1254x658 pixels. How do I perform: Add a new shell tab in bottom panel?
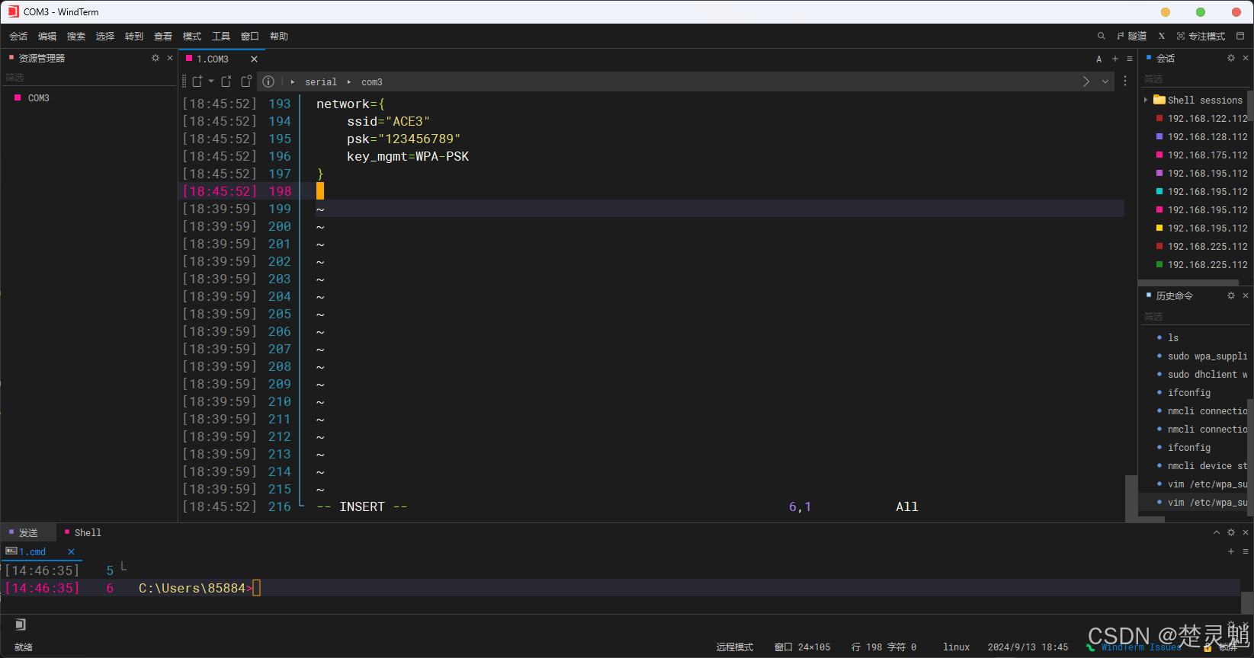click(x=1231, y=551)
